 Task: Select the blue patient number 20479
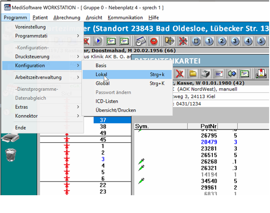209,142
